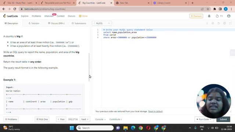Visit the LeetCode Store
Screen dimensions: 235x132
83,16
